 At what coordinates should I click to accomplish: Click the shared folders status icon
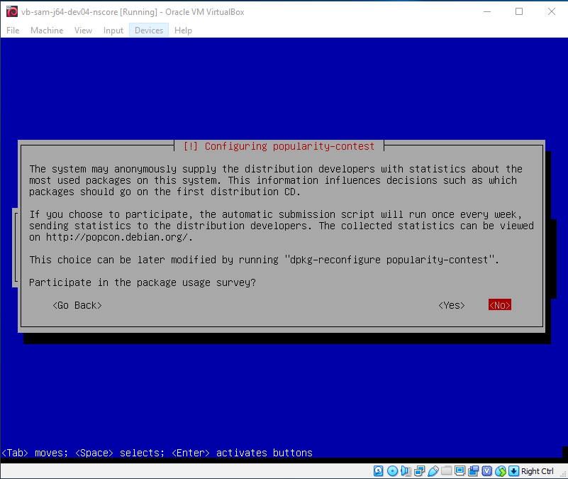tap(446, 470)
